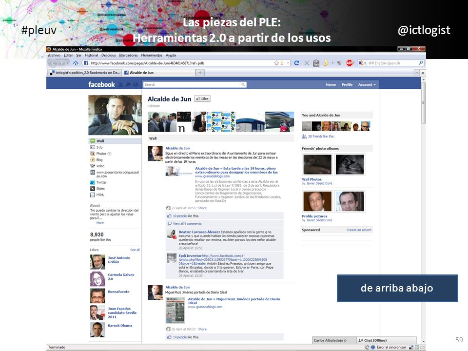
Task: Click the Firefox Home toolbar icon
Action: [76, 63]
